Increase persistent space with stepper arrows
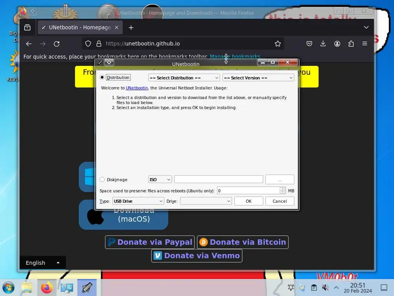Viewport: 394px width, 296px height. point(282,189)
